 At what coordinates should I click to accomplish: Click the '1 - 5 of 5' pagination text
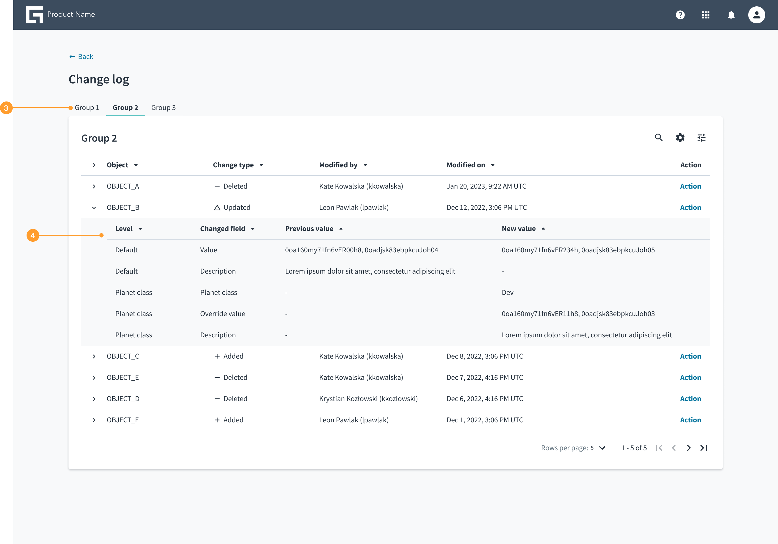[634, 448]
